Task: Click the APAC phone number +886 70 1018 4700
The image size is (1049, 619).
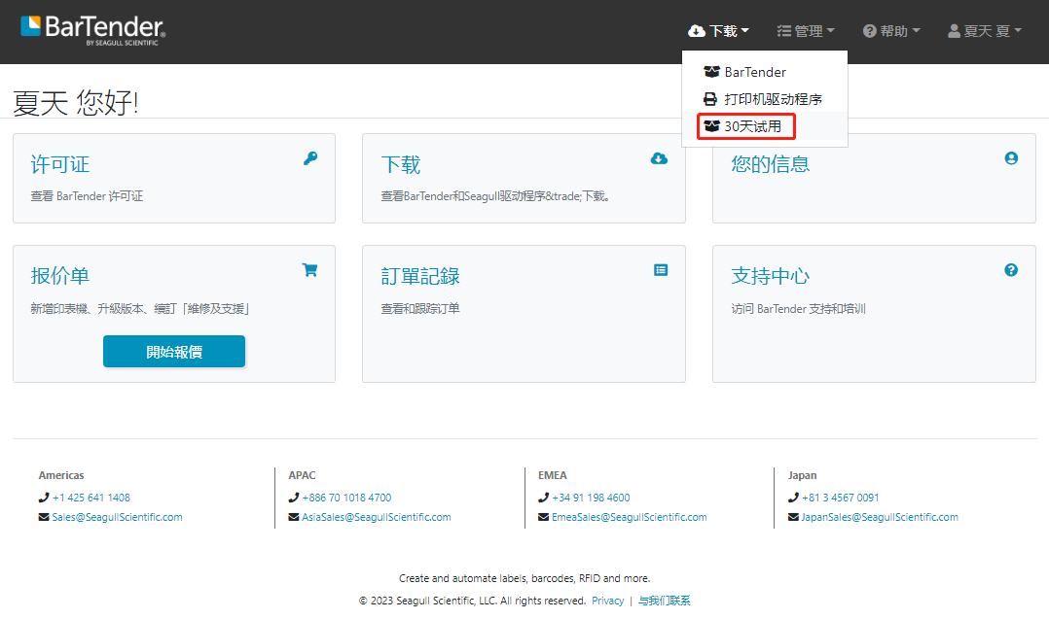Action: coord(346,498)
